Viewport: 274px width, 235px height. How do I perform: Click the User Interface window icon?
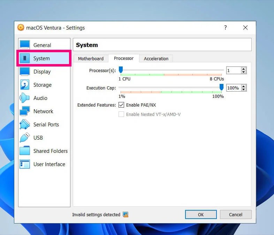tap(25, 164)
